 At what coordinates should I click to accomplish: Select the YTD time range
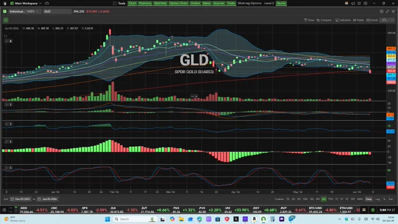pyautogui.click(x=331, y=199)
